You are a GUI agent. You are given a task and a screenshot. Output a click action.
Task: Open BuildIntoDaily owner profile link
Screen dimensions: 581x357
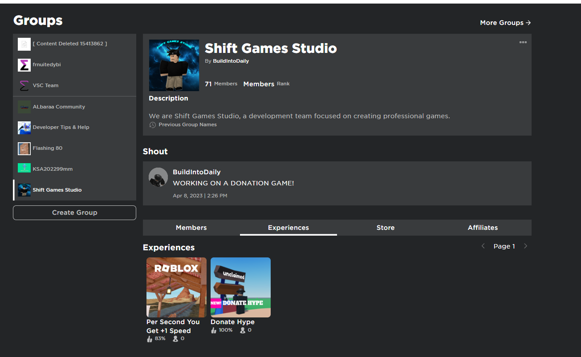pos(231,61)
